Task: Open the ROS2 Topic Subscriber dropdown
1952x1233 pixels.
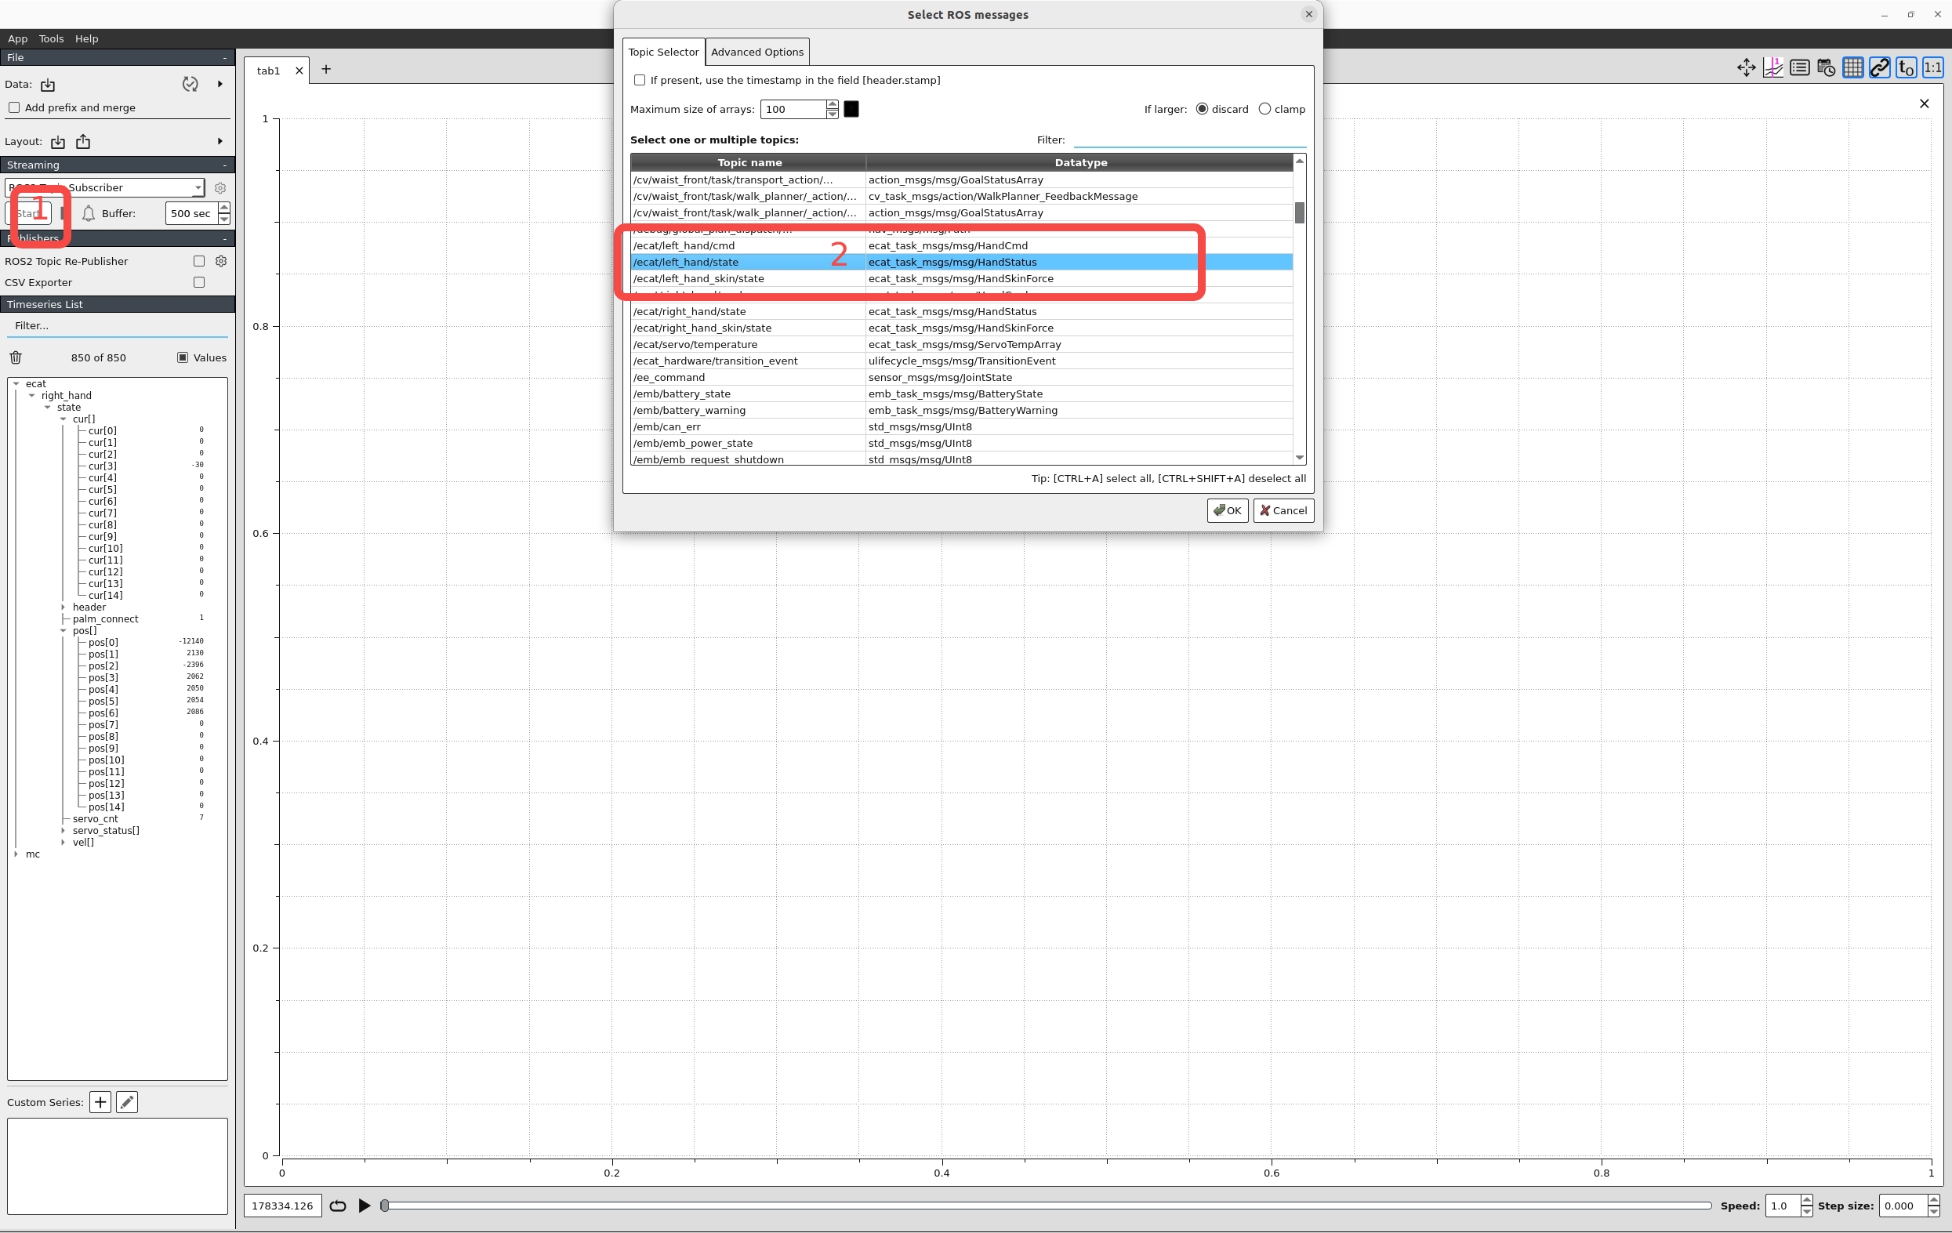Action: tap(104, 188)
